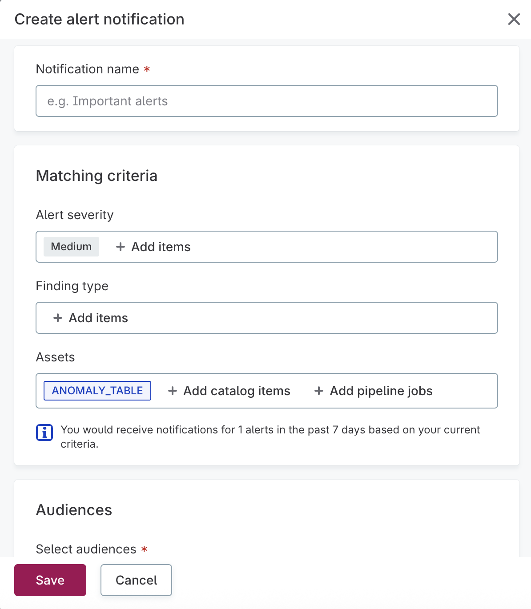The image size is (531, 609).
Task: Dismiss the dialog using the X icon
Action: (x=514, y=19)
